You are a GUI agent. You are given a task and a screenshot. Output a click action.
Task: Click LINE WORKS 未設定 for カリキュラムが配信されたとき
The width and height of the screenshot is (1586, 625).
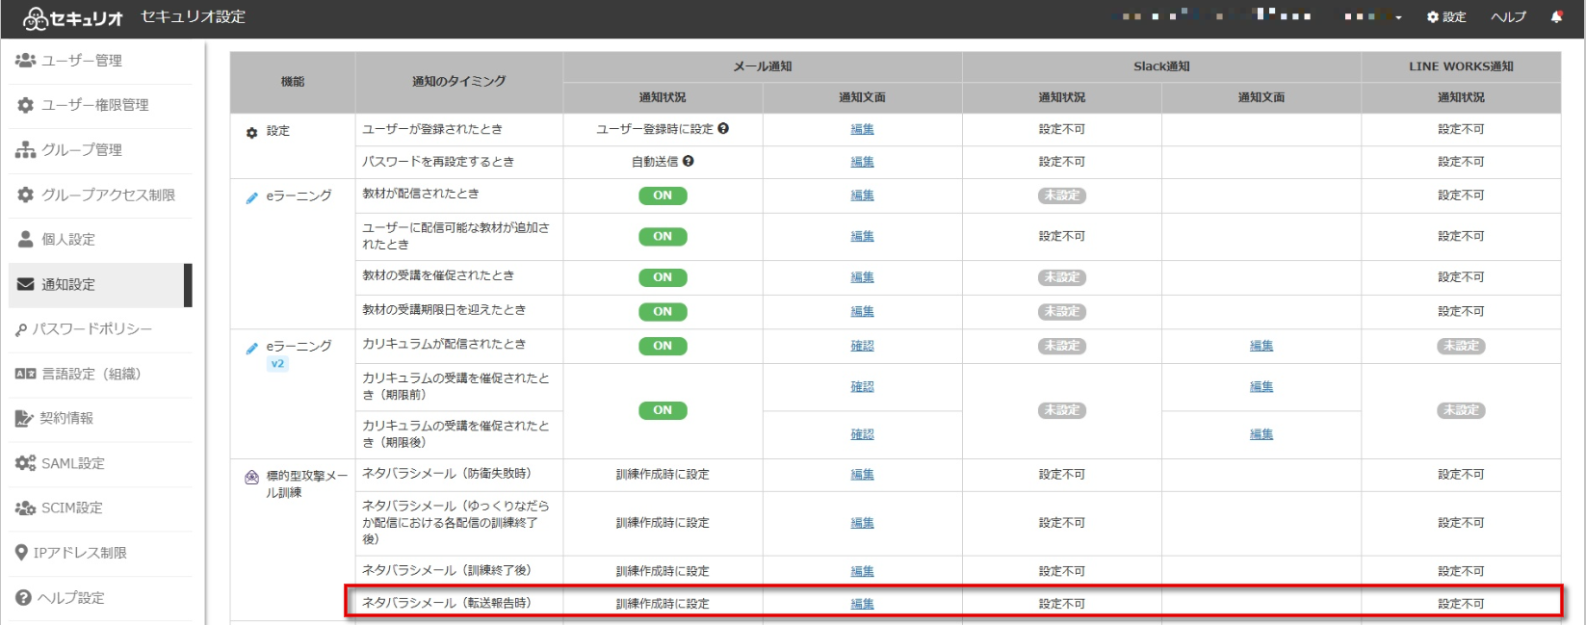click(x=1461, y=346)
